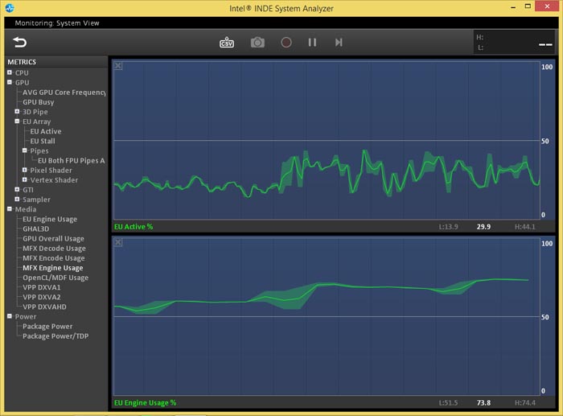The height and width of the screenshot is (416, 563).
Task: Expand the CPU metrics group
Action: (x=10, y=73)
